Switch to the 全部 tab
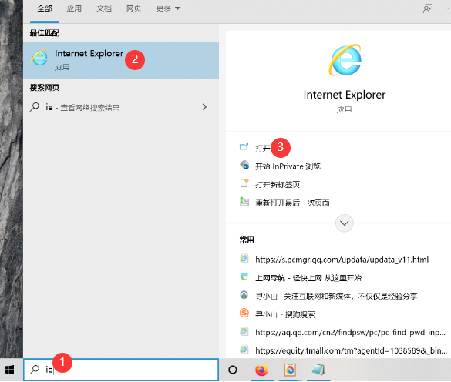Viewport: 451px width, 382px height. pos(45,8)
